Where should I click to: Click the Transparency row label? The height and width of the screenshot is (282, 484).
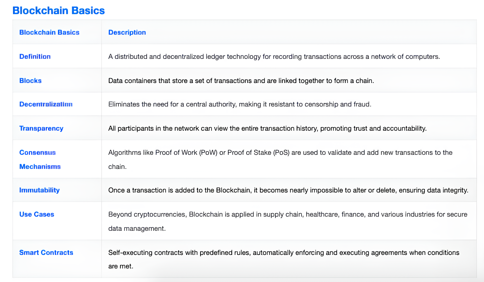pos(41,128)
